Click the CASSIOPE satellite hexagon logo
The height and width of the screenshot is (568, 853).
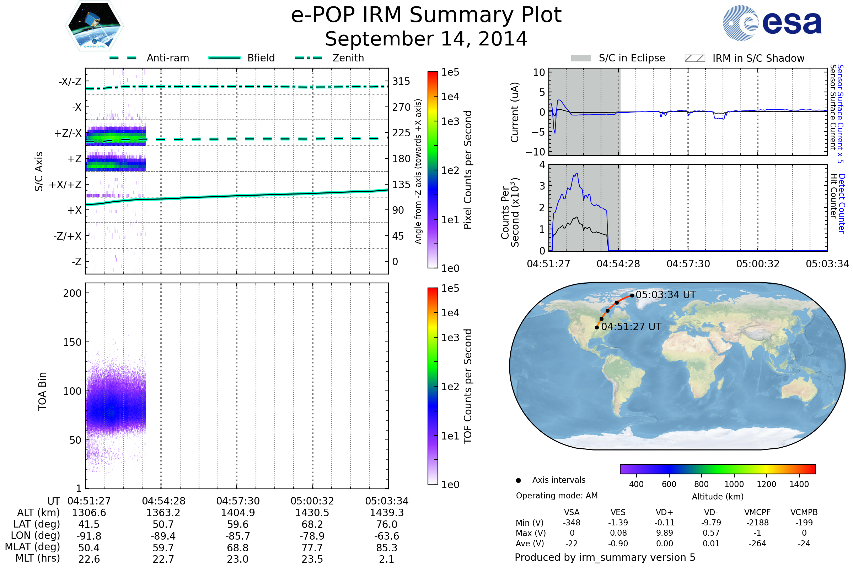[94, 26]
